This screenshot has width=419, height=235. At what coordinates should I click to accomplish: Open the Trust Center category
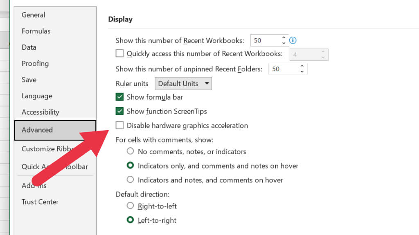point(40,202)
